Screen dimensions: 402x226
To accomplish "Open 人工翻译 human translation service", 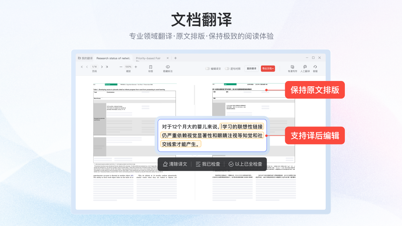I will pos(305,67).
